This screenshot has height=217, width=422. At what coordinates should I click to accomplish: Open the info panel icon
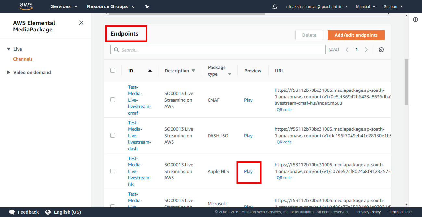point(415,19)
